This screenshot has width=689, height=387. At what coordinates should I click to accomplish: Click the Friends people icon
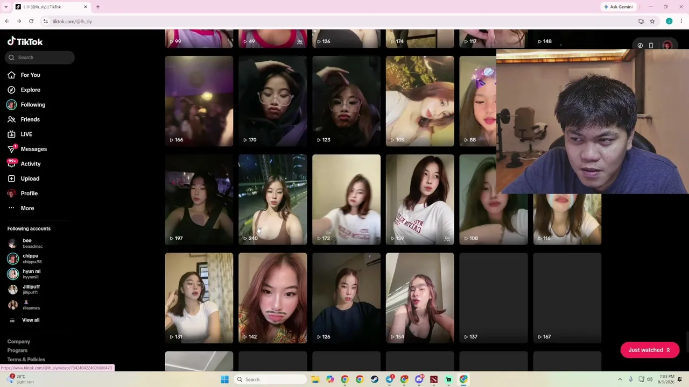(x=11, y=119)
